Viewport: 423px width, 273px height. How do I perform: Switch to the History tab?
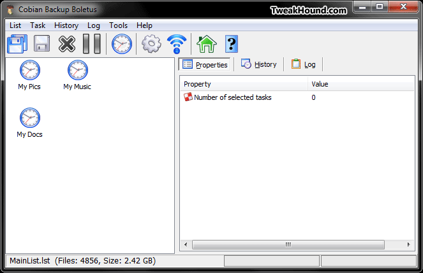coord(258,64)
